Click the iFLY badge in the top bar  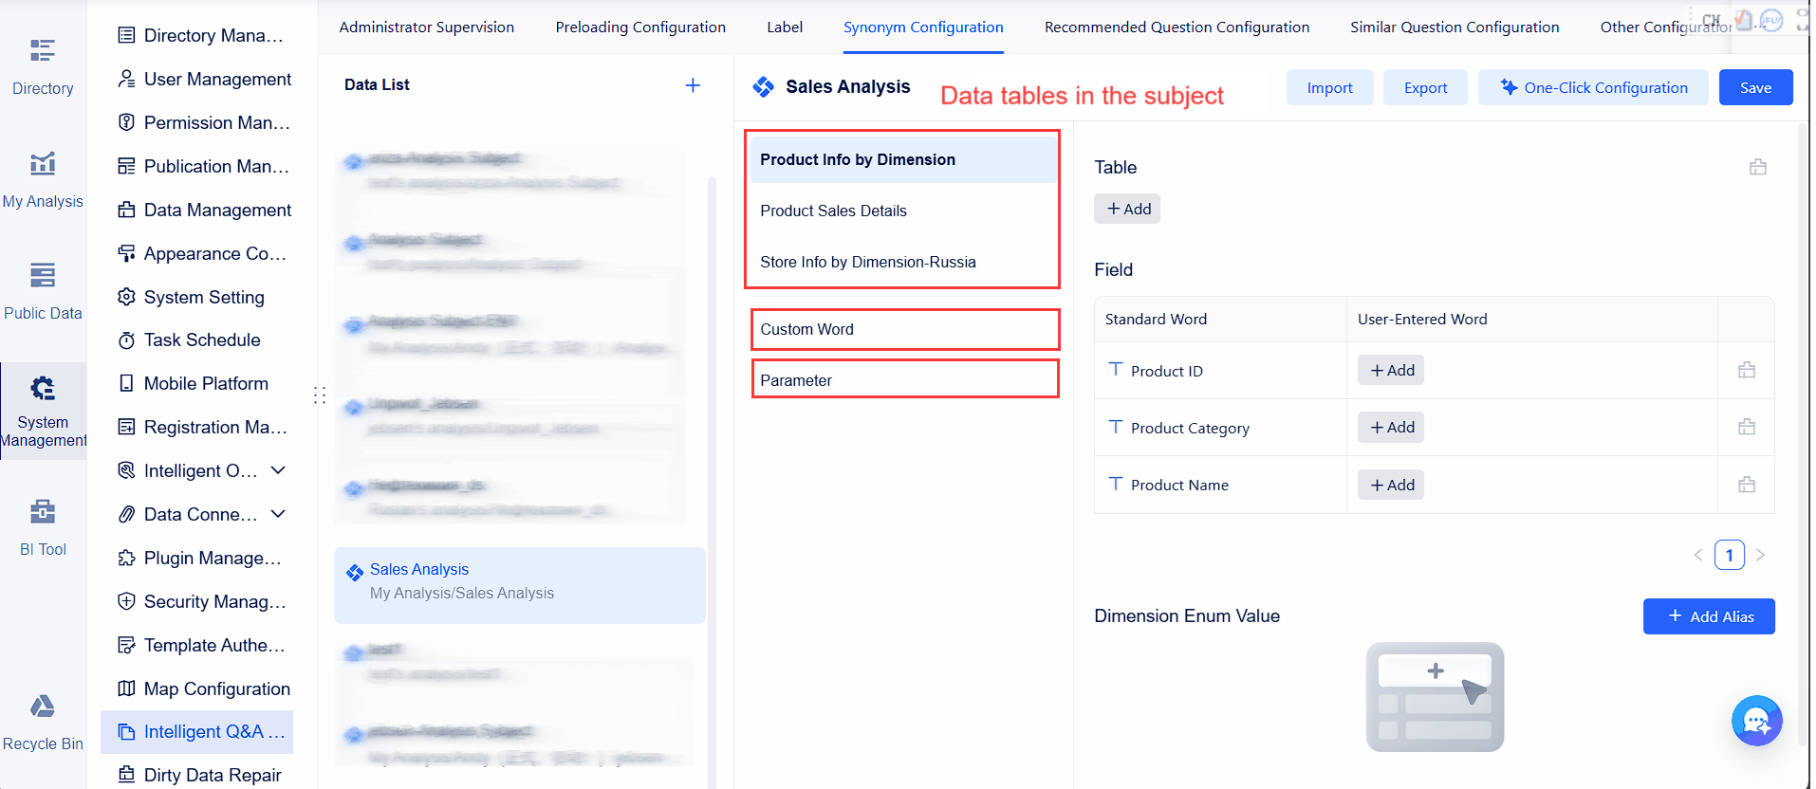1773,19
